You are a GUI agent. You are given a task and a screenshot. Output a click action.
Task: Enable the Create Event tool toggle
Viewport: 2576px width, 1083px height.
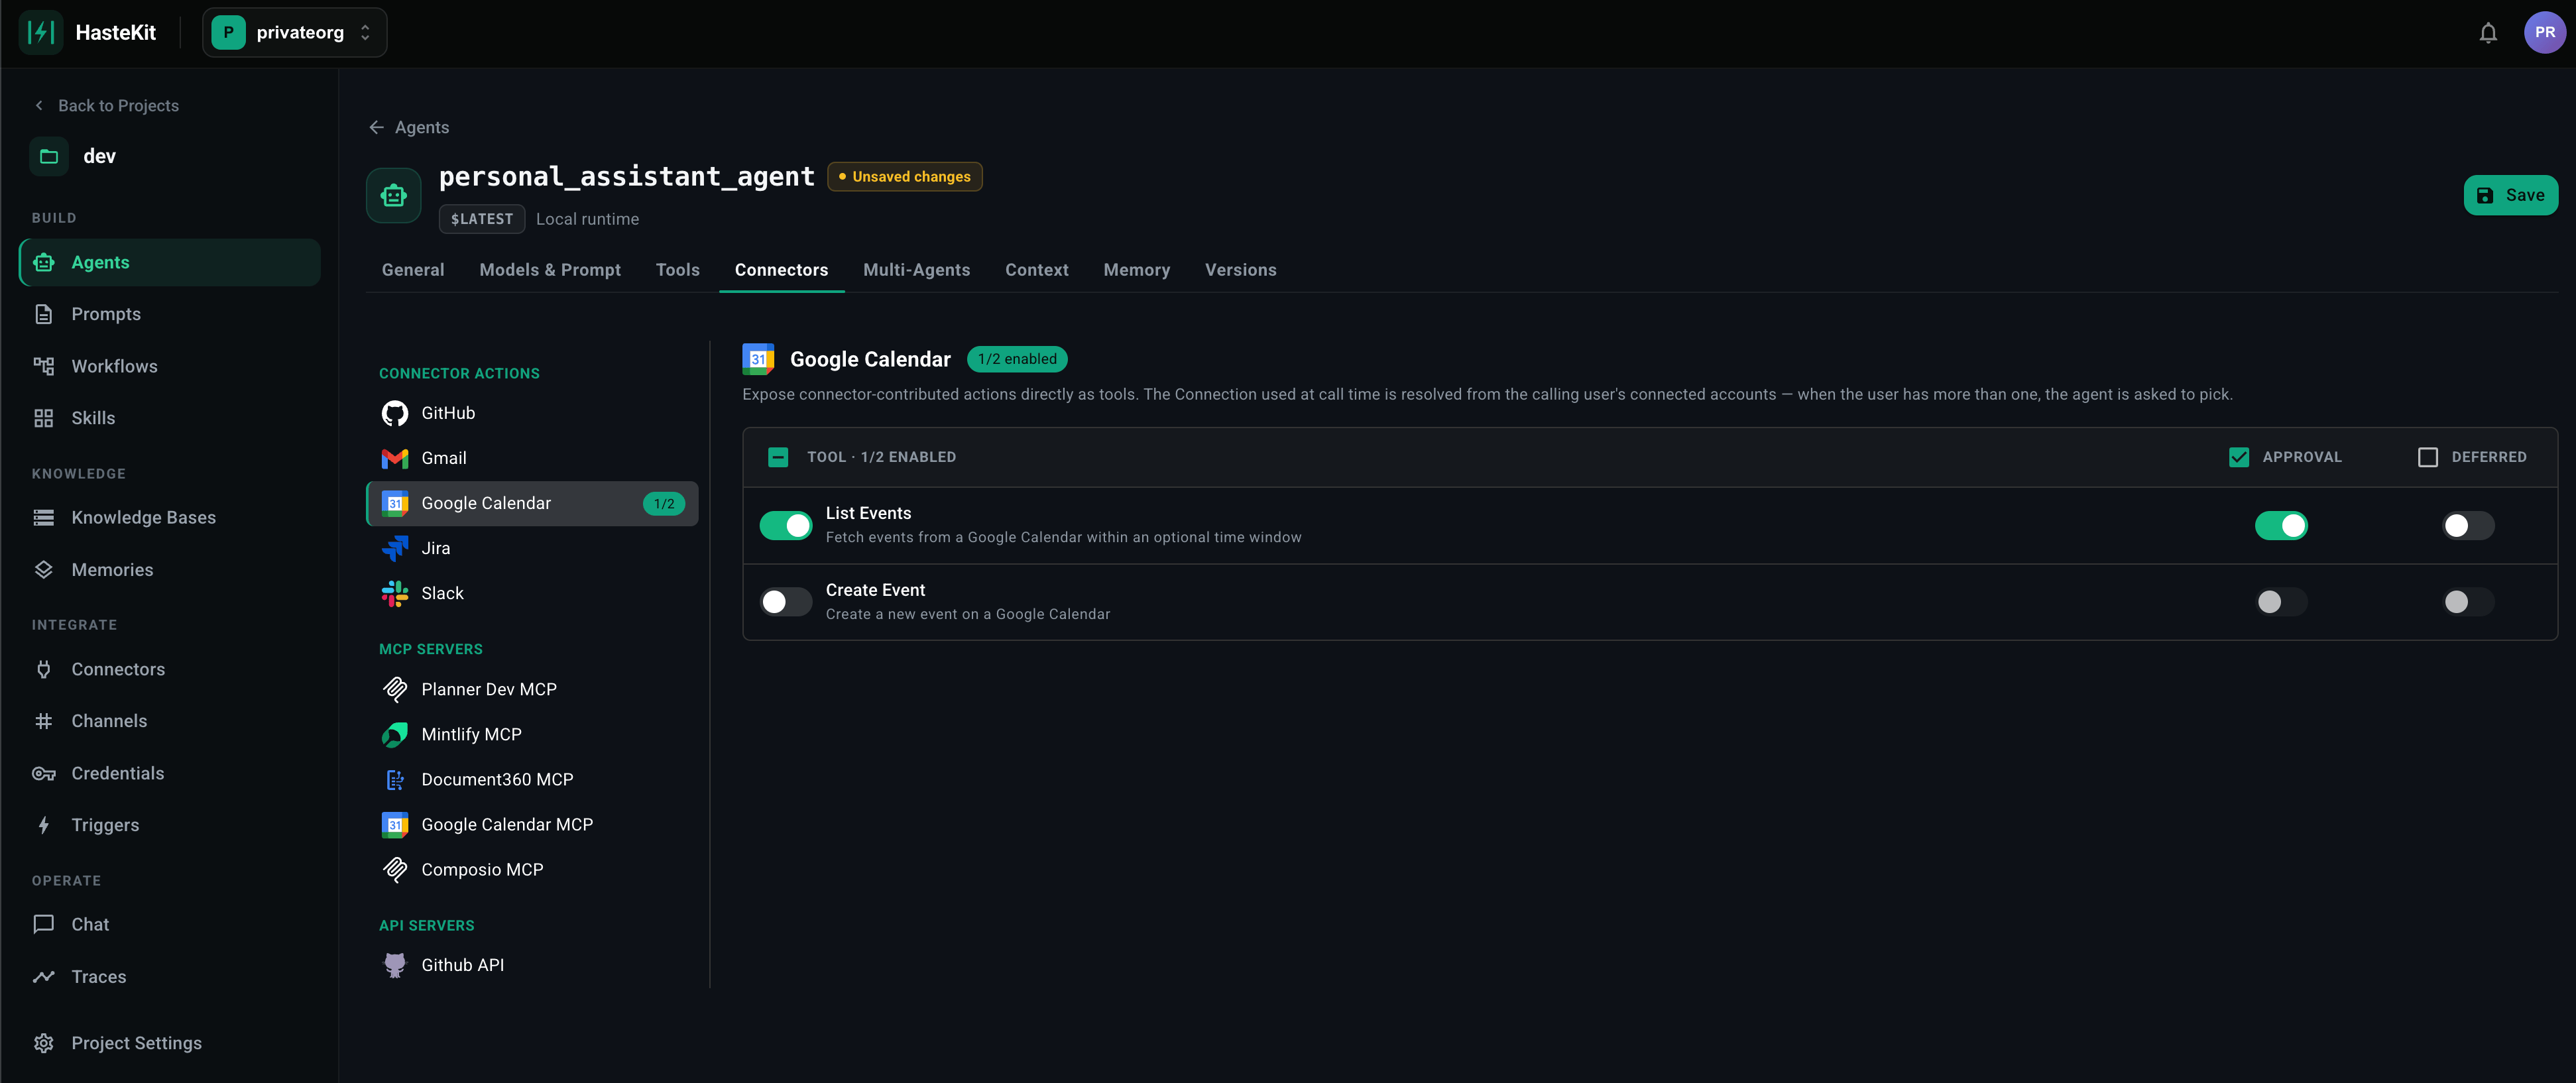tap(785, 602)
